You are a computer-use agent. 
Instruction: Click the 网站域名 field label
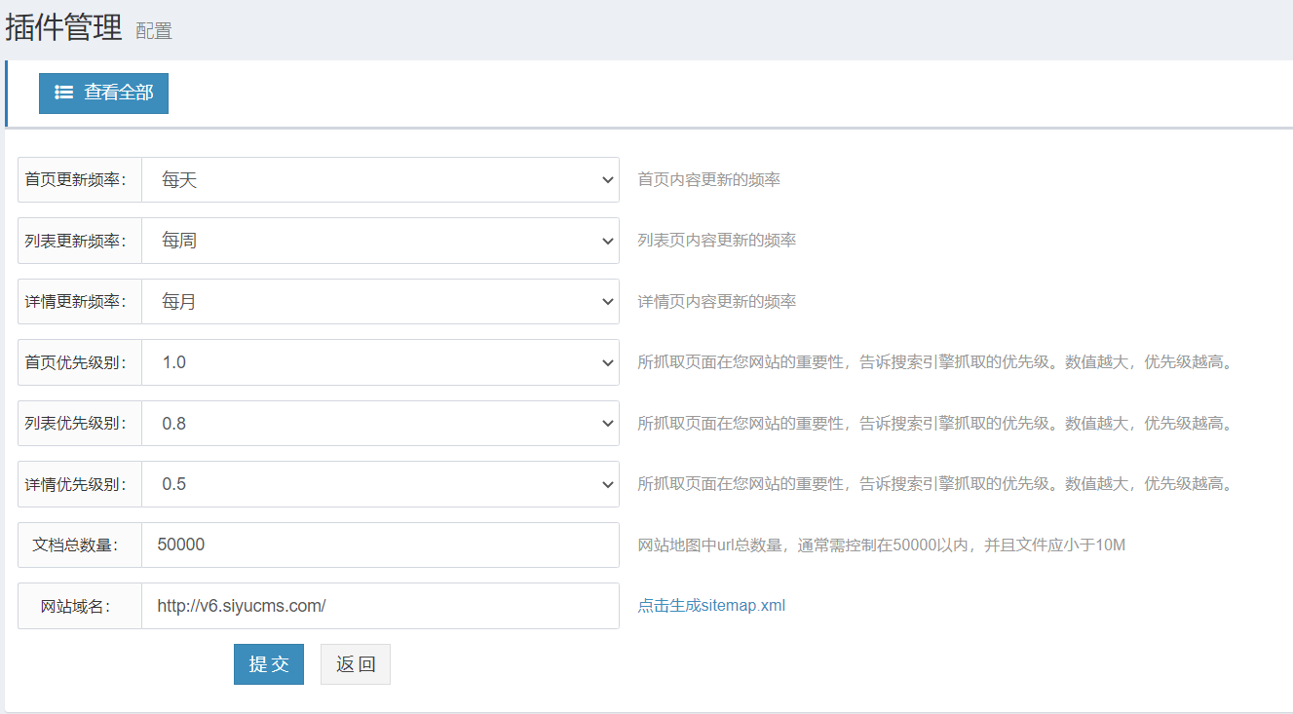[x=75, y=606]
